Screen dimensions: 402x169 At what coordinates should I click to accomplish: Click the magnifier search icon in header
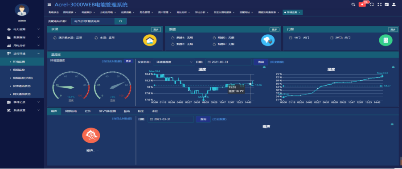(353, 4)
